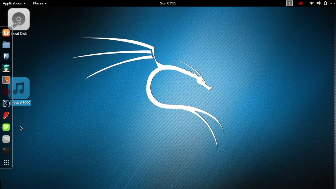
Task: Open the Wi-Fi status icon
Action: pos(312,3)
